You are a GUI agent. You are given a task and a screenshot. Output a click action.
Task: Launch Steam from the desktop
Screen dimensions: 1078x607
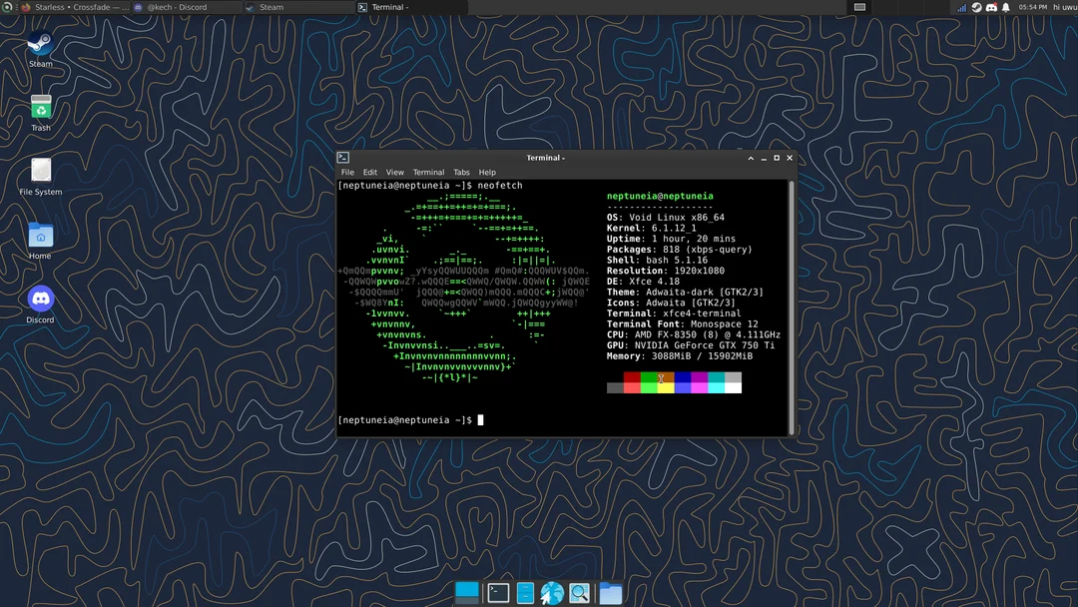(x=40, y=45)
